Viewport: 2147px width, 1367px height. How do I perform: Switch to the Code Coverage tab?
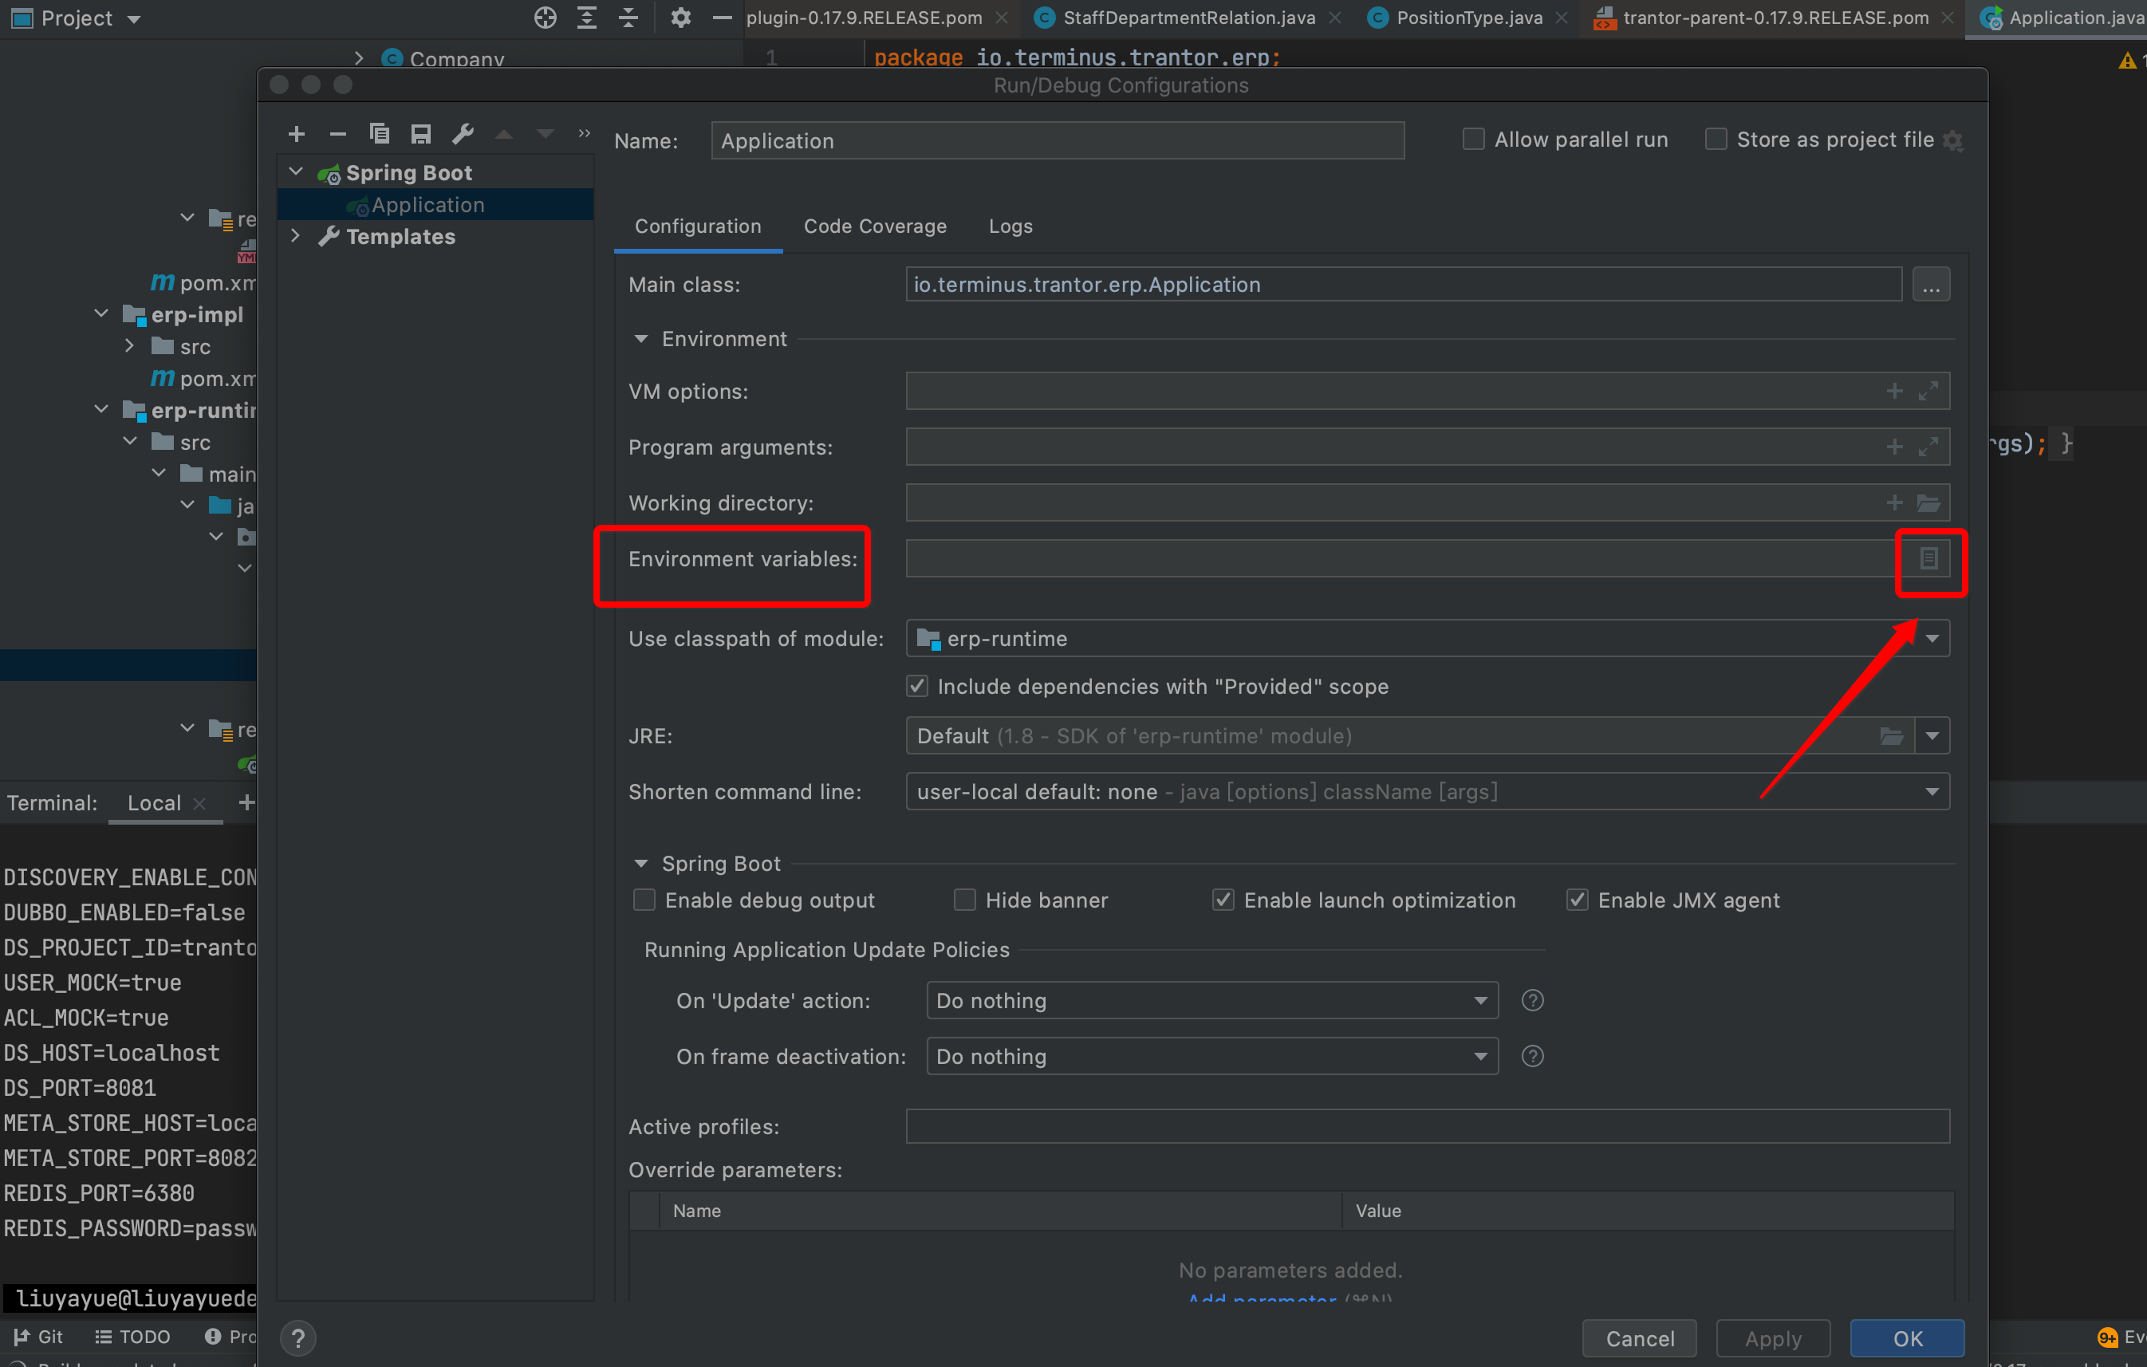point(875,227)
